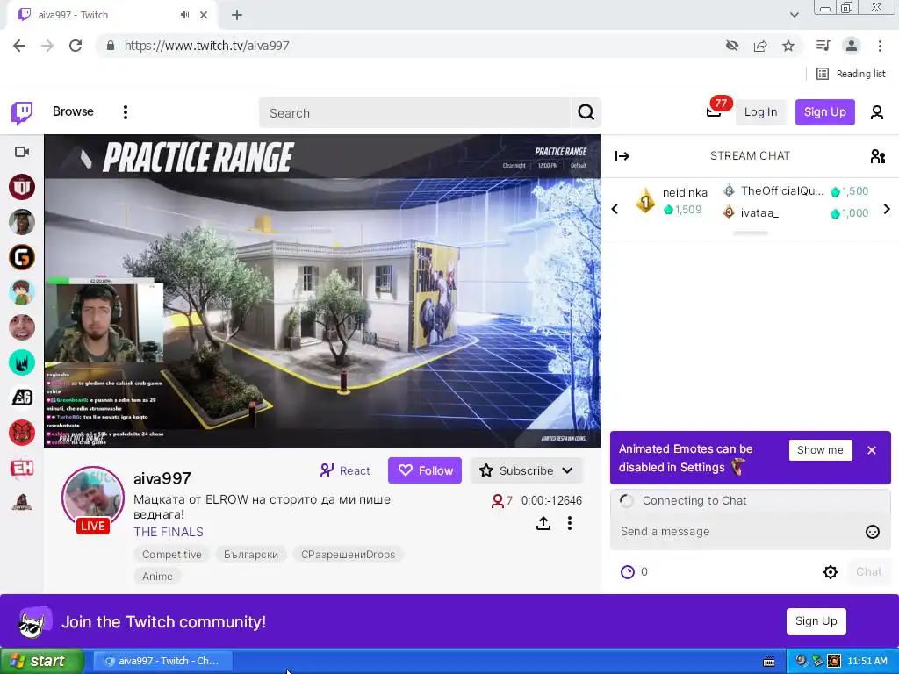Bookmark this page with the star icon
Image resolution: width=899 pixels, height=674 pixels.
click(x=788, y=46)
